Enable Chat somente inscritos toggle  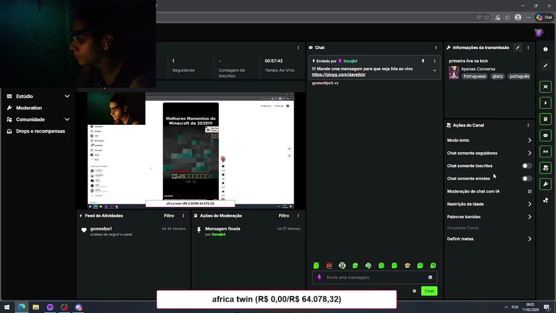click(x=526, y=166)
